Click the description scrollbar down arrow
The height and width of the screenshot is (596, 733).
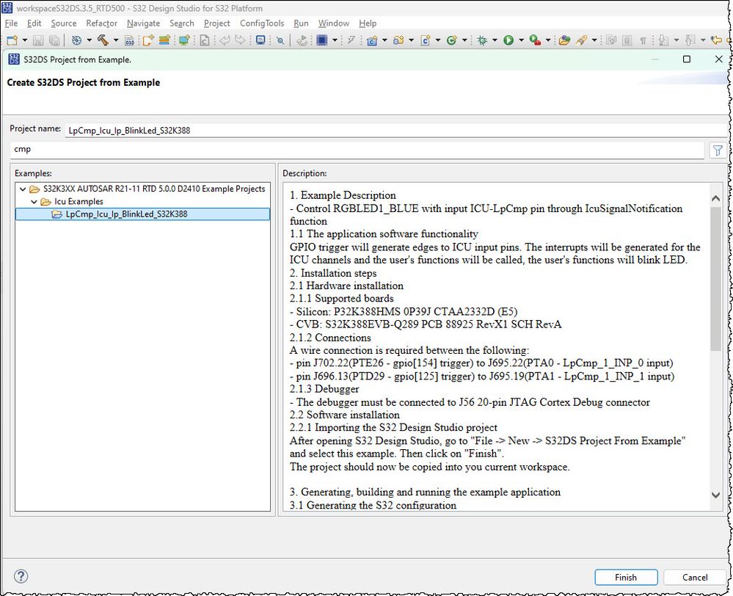click(x=715, y=495)
